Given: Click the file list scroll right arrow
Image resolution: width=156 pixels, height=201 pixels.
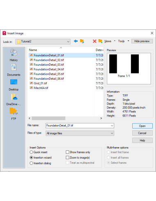Looking at the screenshot, I should pyautogui.click(x=101, y=118).
